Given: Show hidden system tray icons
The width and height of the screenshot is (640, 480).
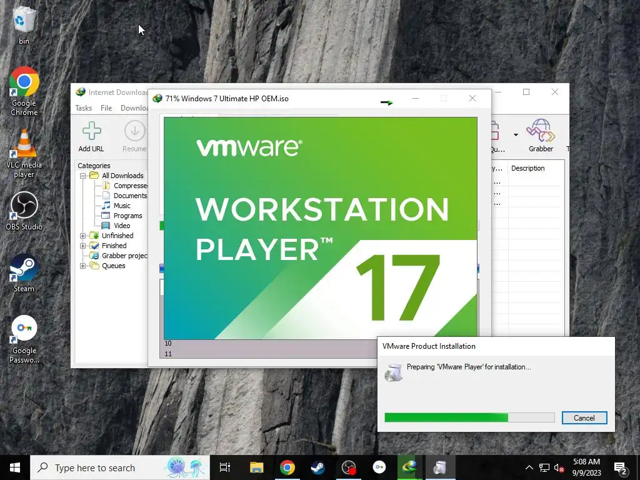Looking at the screenshot, I should pyautogui.click(x=529, y=467).
